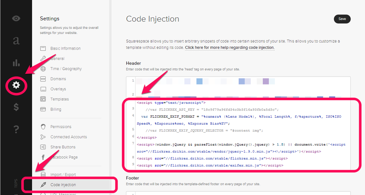Open the commerce dollar sign icon
Viewport: 365px width, 195px height.
(16, 107)
